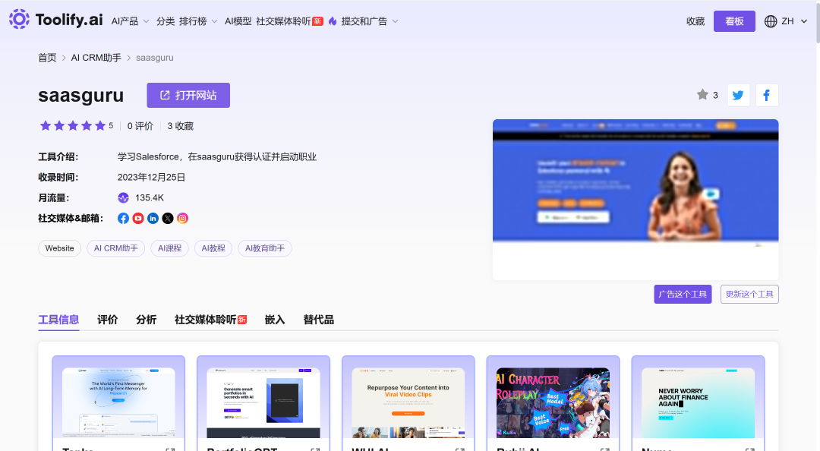Click the globe language icon
This screenshot has height=451, width=820.
pyautogui.click(x=771, y=21)
